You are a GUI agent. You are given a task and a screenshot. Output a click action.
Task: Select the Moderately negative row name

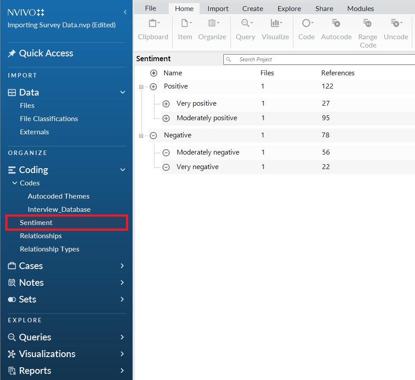208,152
